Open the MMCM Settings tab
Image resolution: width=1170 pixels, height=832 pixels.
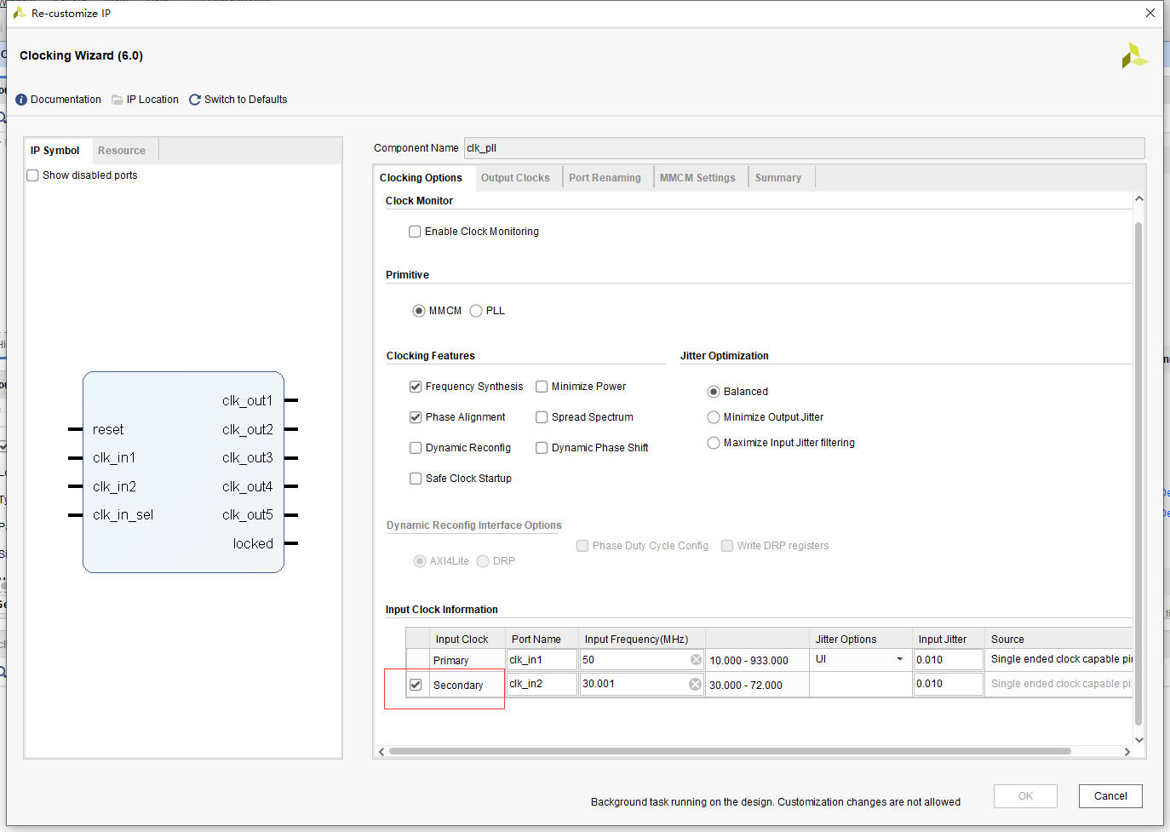coord(697,178)
